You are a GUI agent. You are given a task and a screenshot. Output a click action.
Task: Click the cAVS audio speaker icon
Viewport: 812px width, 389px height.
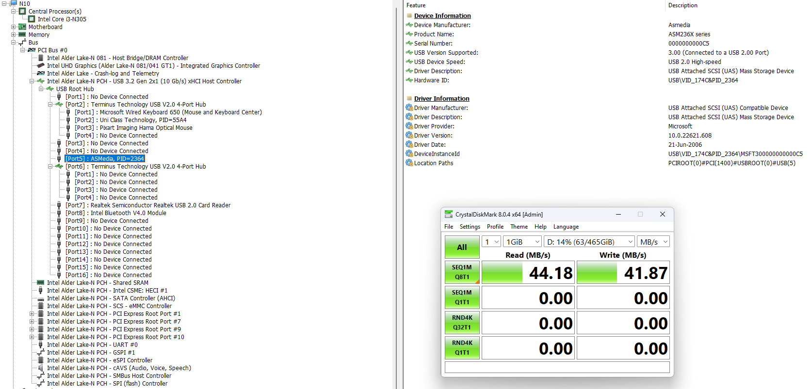(41, 368)
